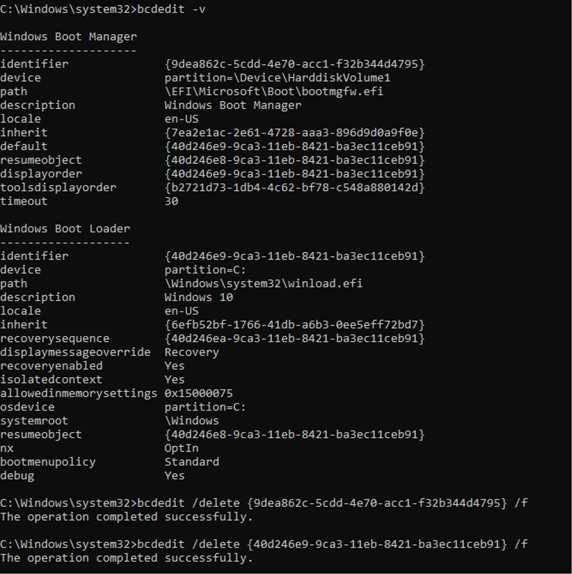The height and width of the screenshot is (574, 572).
Task: Click the bootmgfw.efi path text
Action: pos(274,91)
